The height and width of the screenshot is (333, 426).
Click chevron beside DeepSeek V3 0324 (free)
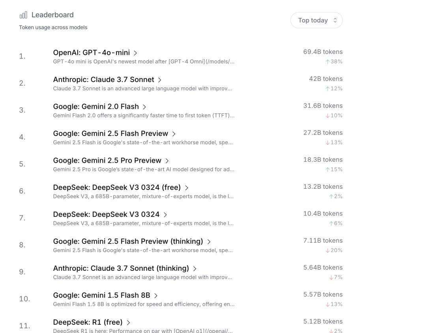tap(187, 188)
